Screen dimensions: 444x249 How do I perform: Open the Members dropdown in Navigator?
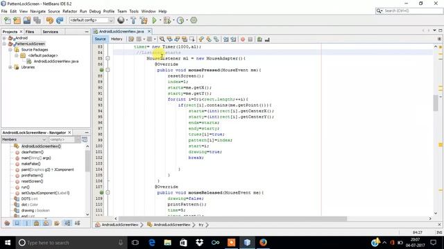(24, 140)
